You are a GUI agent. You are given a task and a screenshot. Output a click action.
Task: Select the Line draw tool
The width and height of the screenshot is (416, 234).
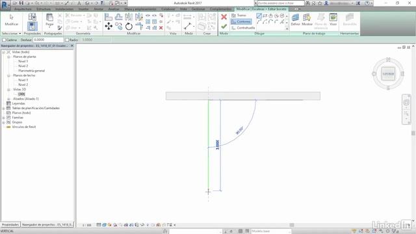tap(259, 16)
